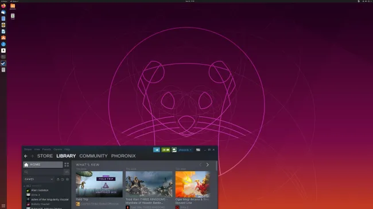Open the green notifications counter
Viewport: 373px width, 209px height.
(166, 150)
